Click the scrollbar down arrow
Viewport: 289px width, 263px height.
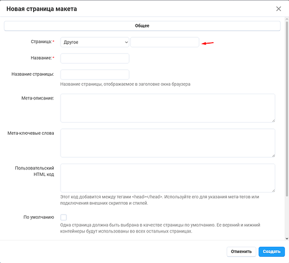click(x=287, y=238)
